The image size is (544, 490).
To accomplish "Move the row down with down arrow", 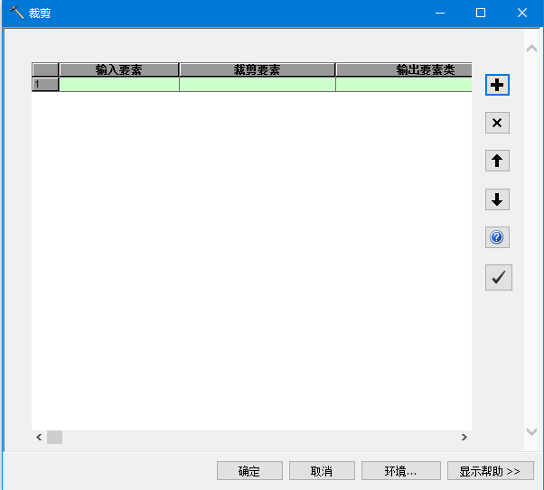I will pyautogui.click(x=497, y=199).
